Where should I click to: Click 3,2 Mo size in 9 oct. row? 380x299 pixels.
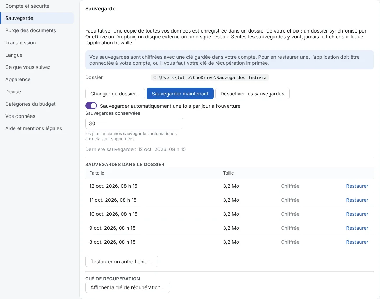231,228
